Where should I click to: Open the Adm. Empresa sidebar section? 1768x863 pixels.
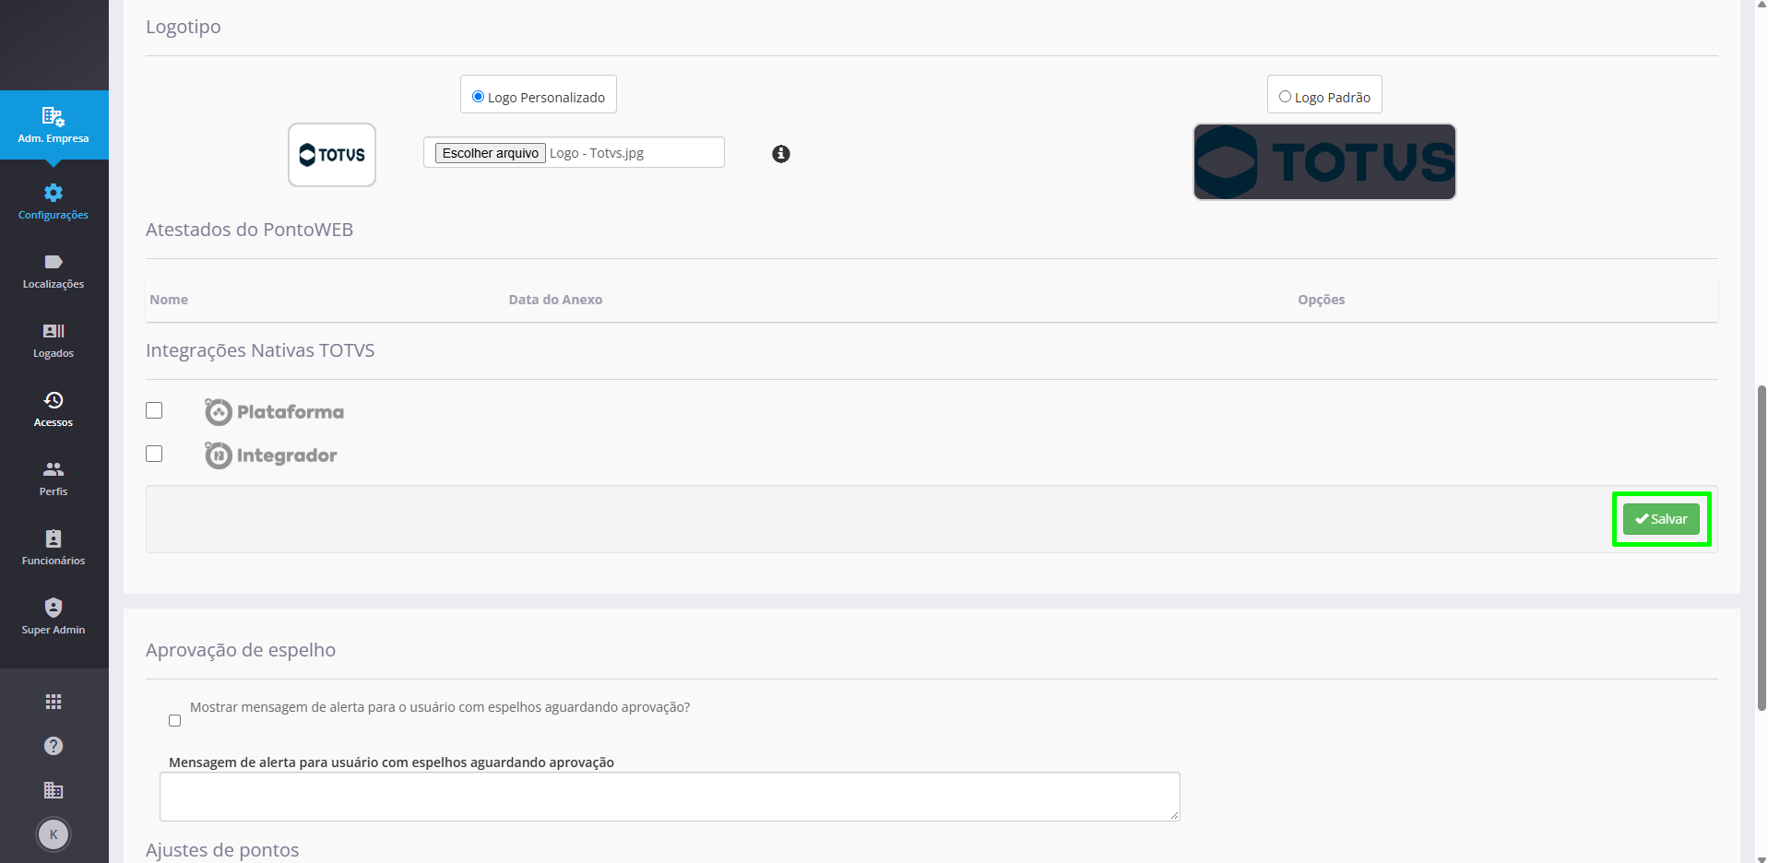(53, 125)
